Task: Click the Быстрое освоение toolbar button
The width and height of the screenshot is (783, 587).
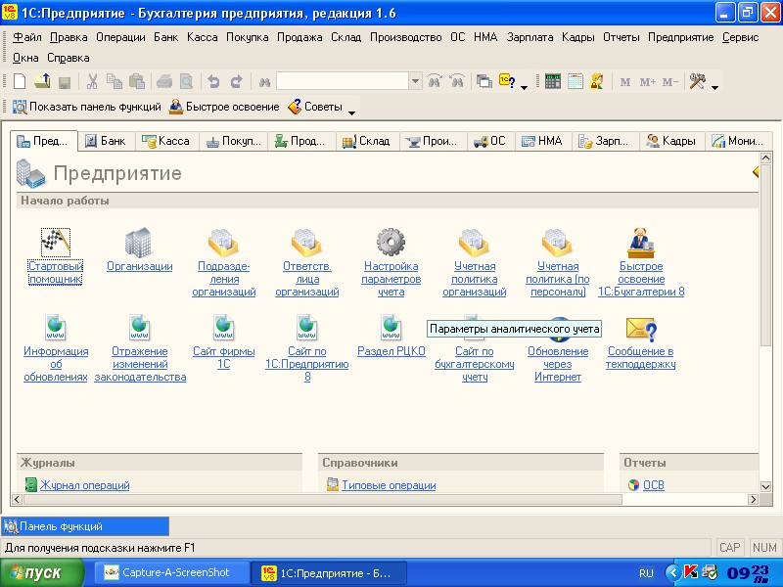Action: tap(224, 107)
